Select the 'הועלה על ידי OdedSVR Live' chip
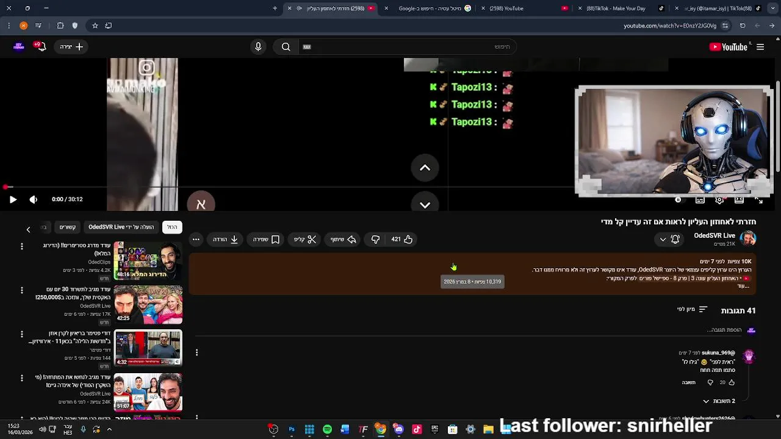The height and width of the screenshot is (439, 781). [121, 227]
